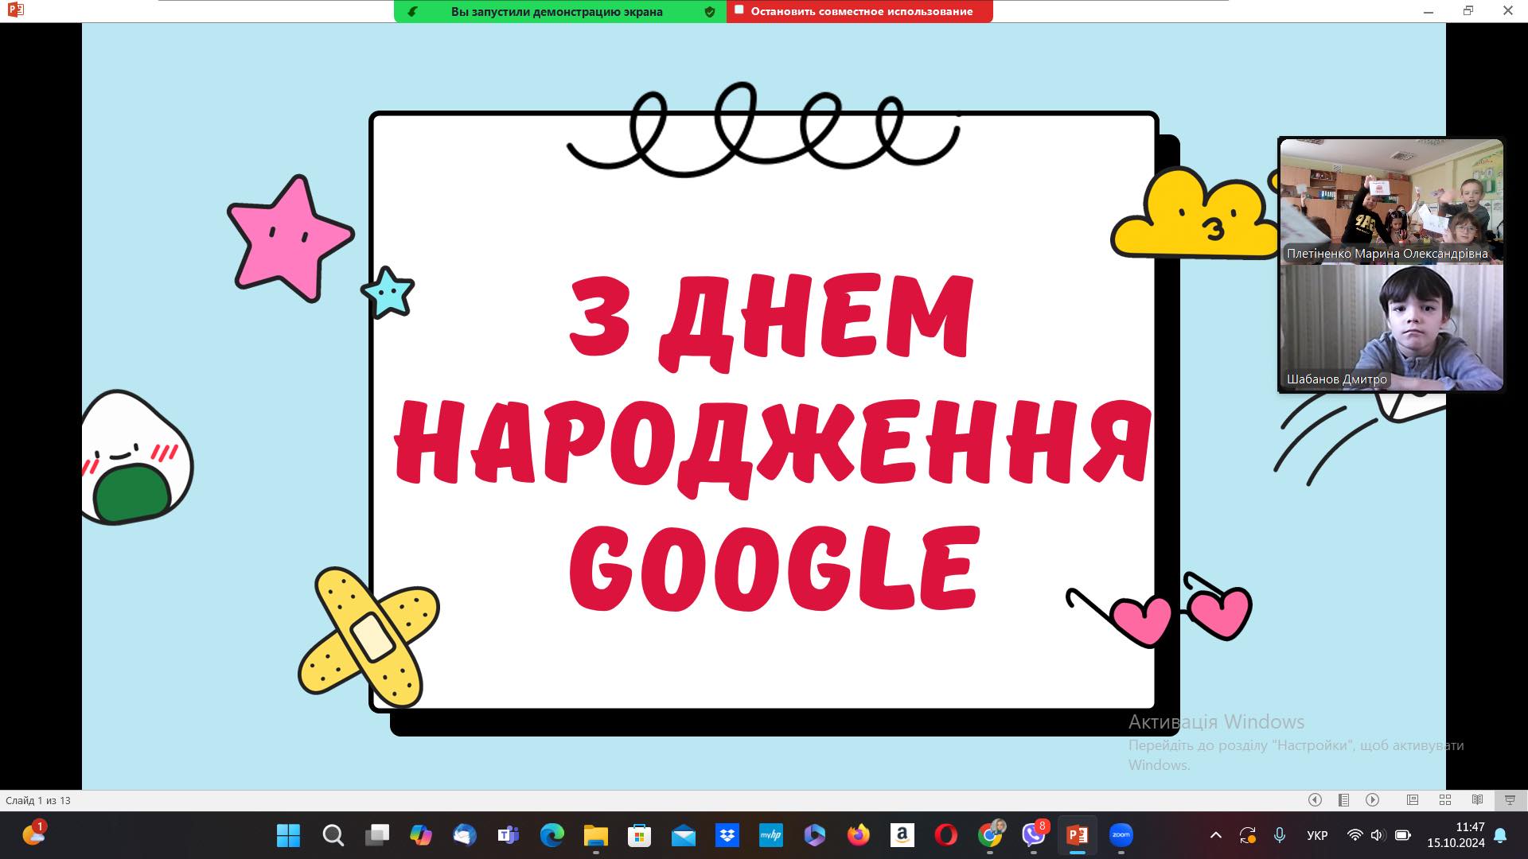
Task: Open the Mail app from the taskbar
Action: tap(683, 835)
